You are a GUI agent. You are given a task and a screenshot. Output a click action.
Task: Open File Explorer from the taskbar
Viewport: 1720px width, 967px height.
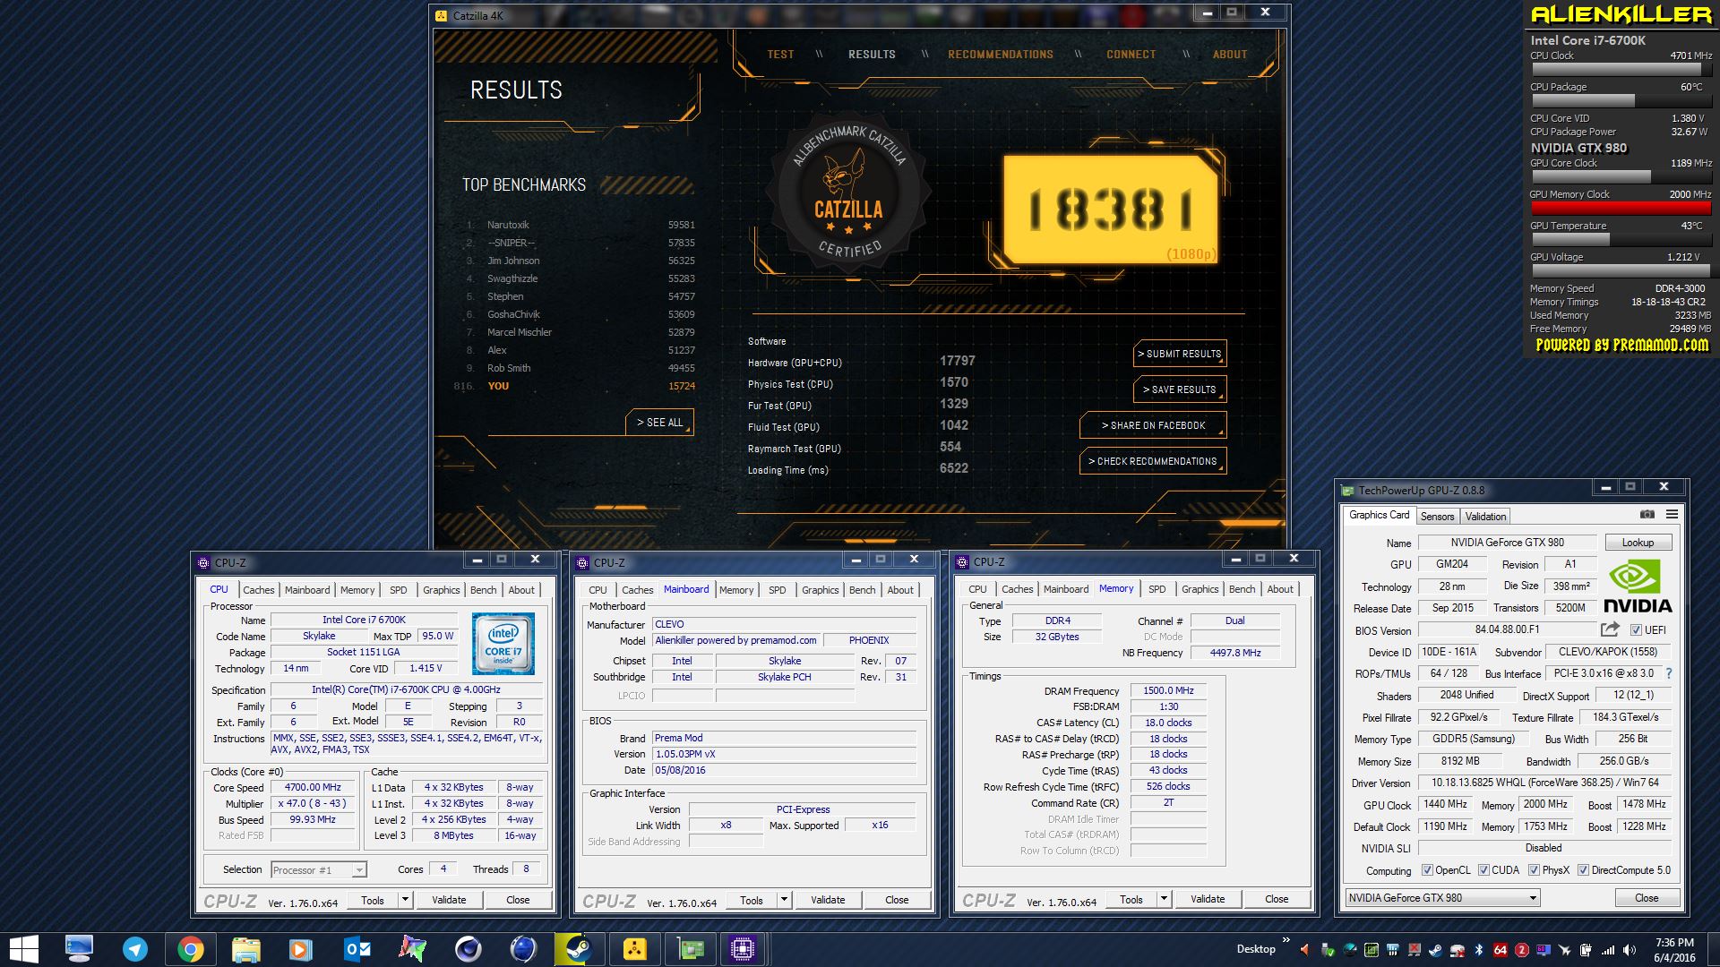tap(245, 949)
